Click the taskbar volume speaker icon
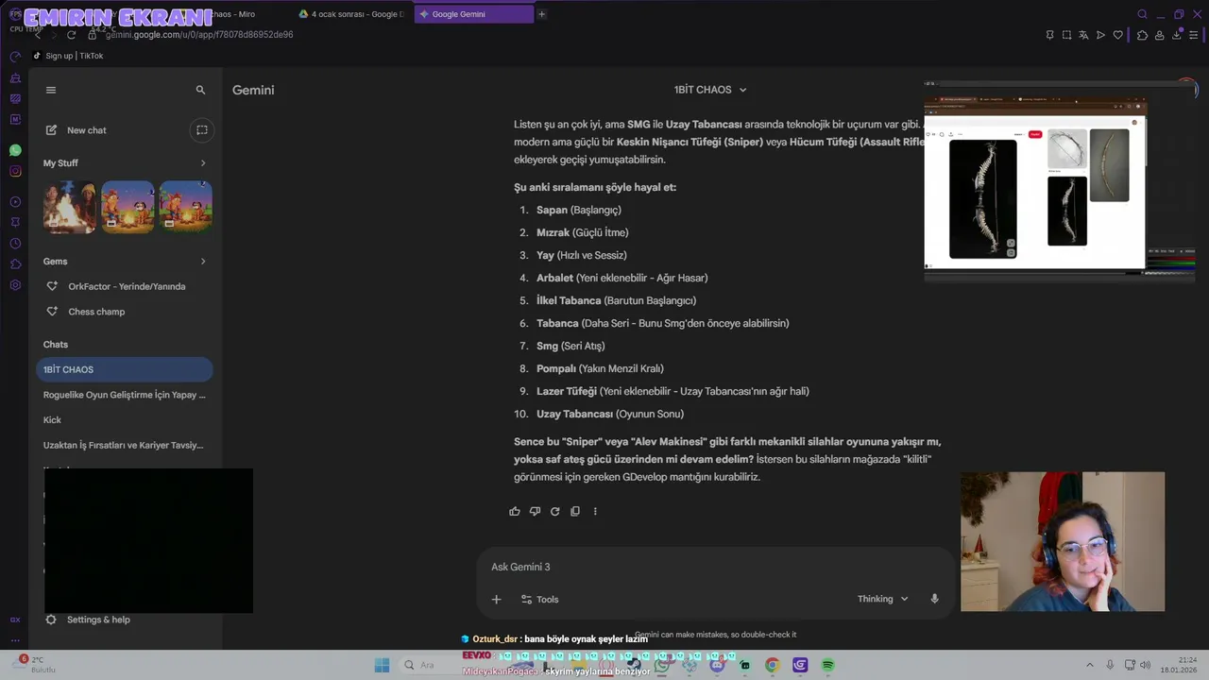The width and height of the screenshot is (1209, 680). [1144, 665]
